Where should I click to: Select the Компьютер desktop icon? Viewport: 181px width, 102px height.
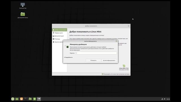click(x=23, y=6)
